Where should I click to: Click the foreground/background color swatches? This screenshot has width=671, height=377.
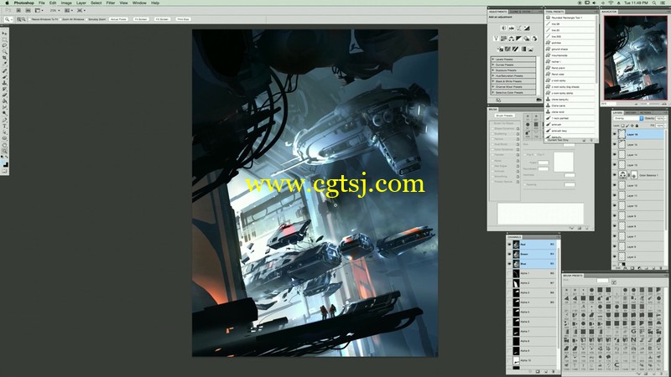(5, 164)
